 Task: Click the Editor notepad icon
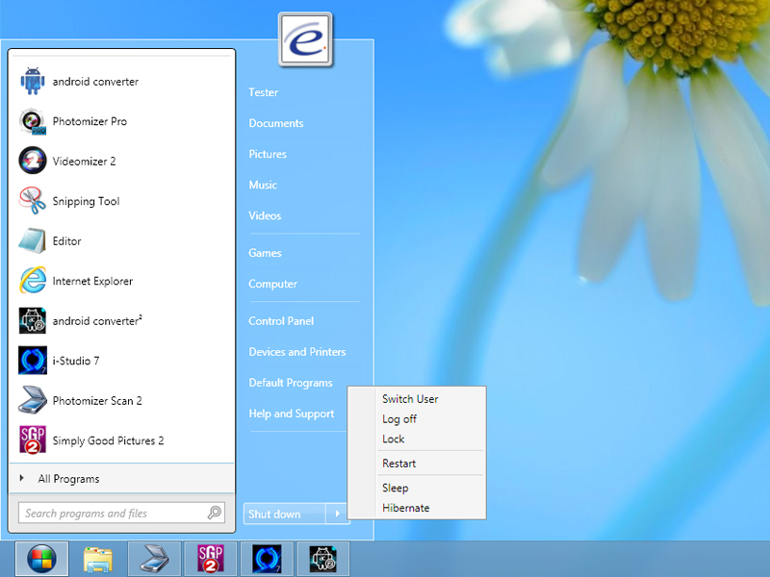33,241
